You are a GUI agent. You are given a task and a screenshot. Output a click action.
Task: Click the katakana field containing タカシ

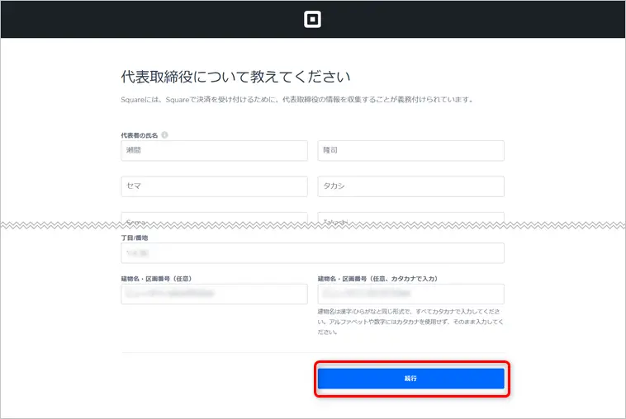410,186
